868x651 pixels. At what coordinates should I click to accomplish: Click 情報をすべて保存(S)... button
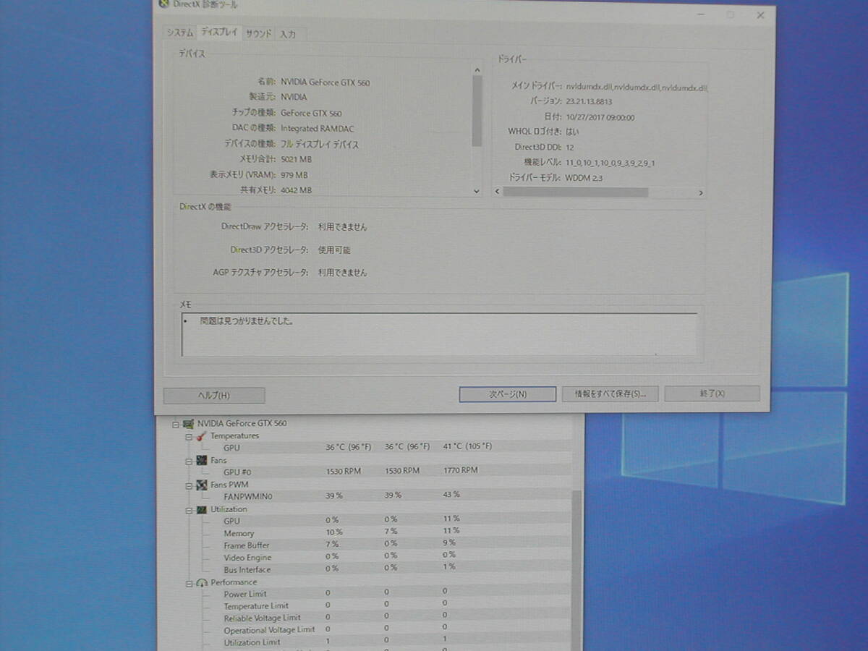610,394
